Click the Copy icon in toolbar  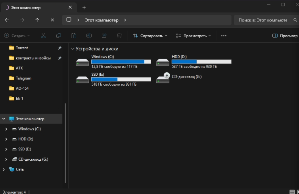pos(59,36)
